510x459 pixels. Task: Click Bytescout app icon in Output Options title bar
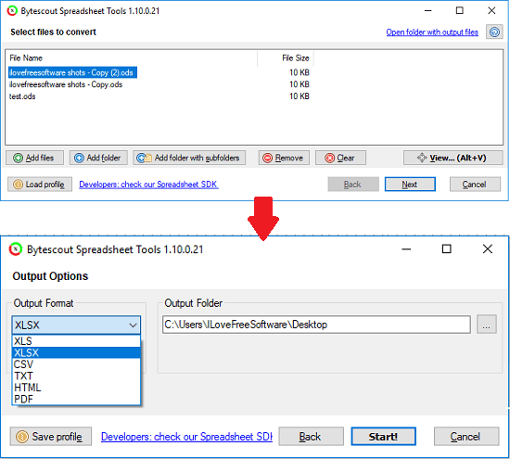tap(15, 249)
